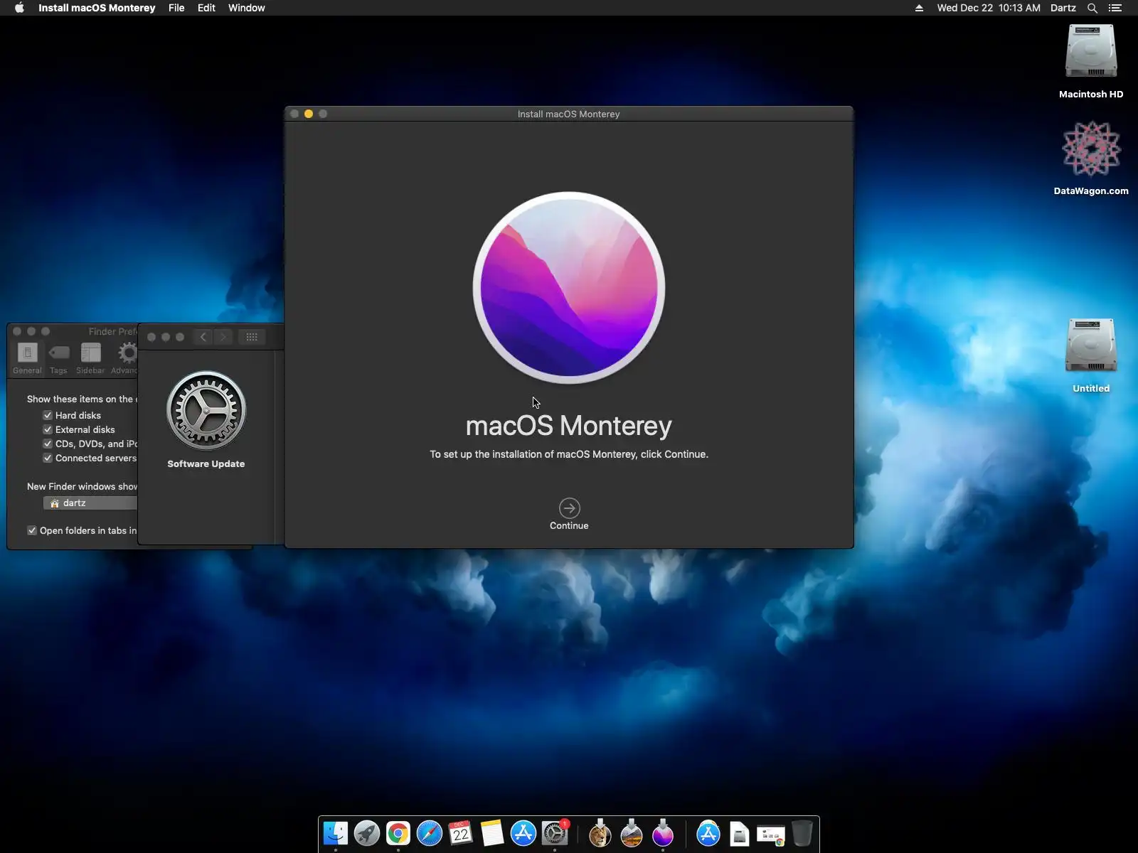Open Calendar from the Dock

[x=461, y=833]
